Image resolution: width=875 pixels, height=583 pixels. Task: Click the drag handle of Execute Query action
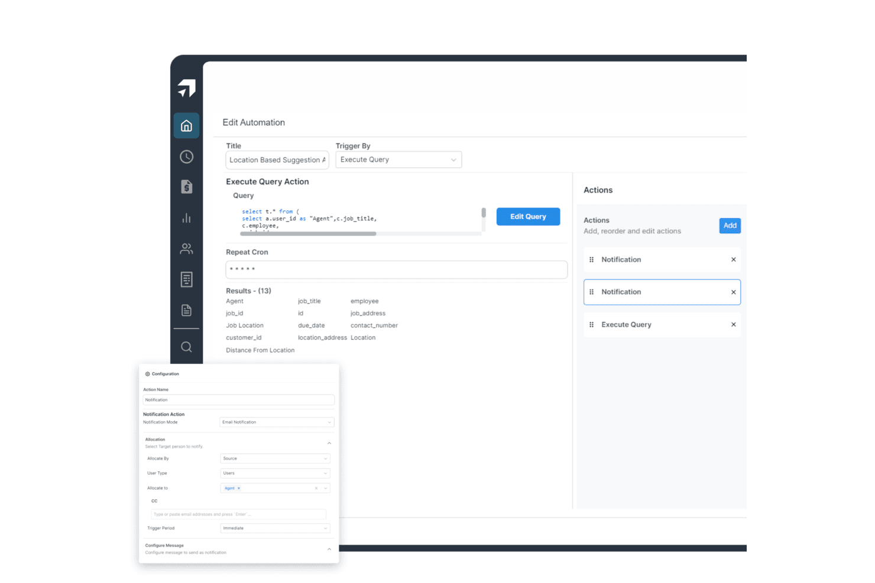591,324
